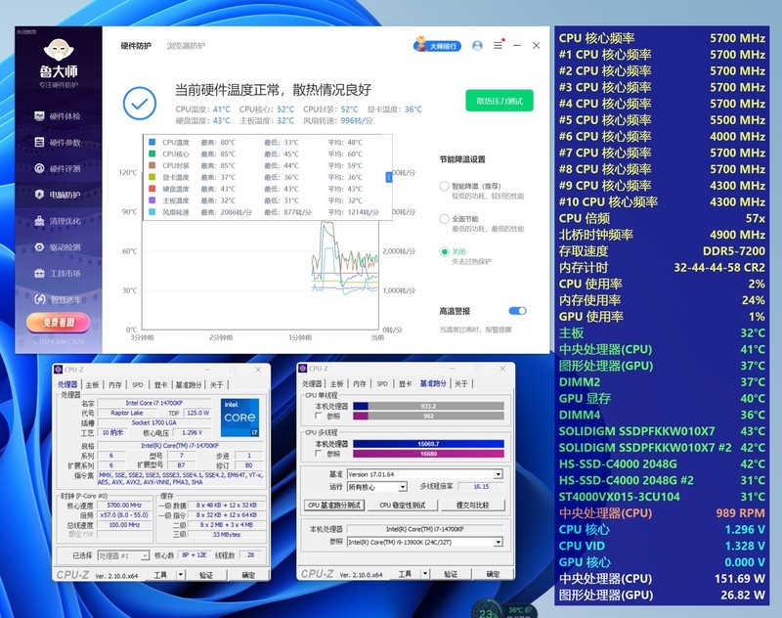
Task: Select 全面节能 radio option
Action: tap(445, 219)
